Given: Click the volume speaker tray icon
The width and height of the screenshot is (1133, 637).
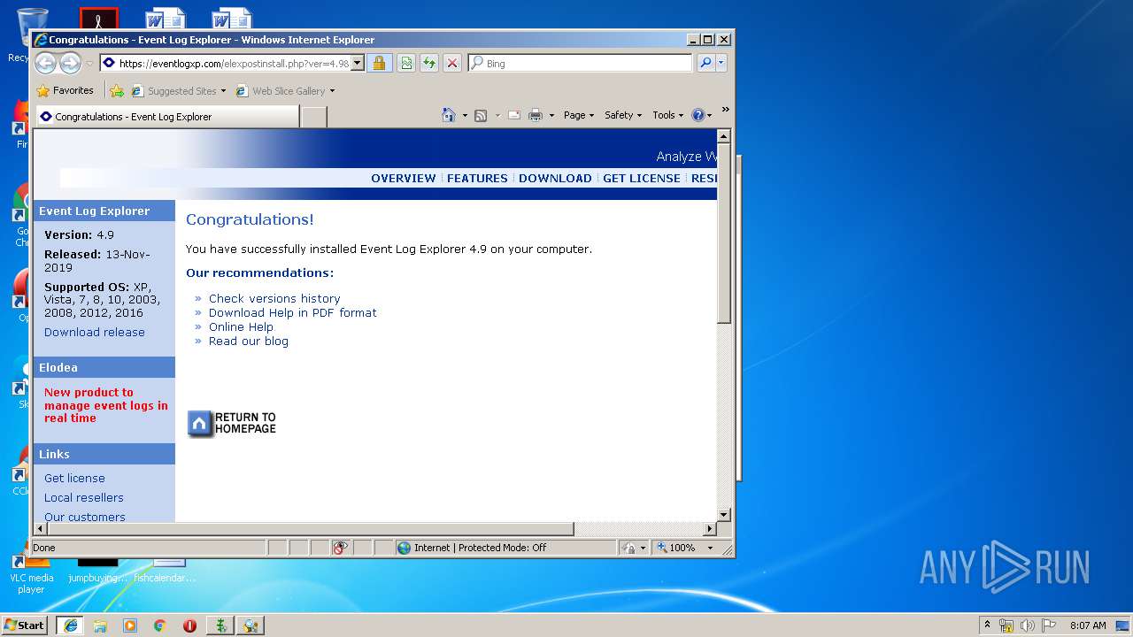Looking at the screenshot, I should pos(1027,625).
